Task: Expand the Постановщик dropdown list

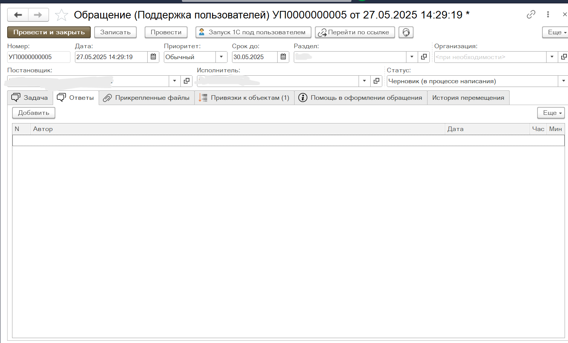Action: 174,81
